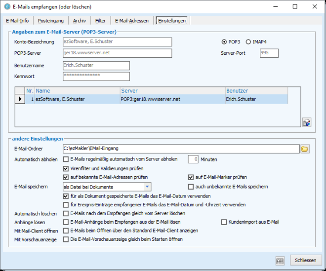Select the IMAP4 radio button
326x271 pixels.
pos(248,42)
